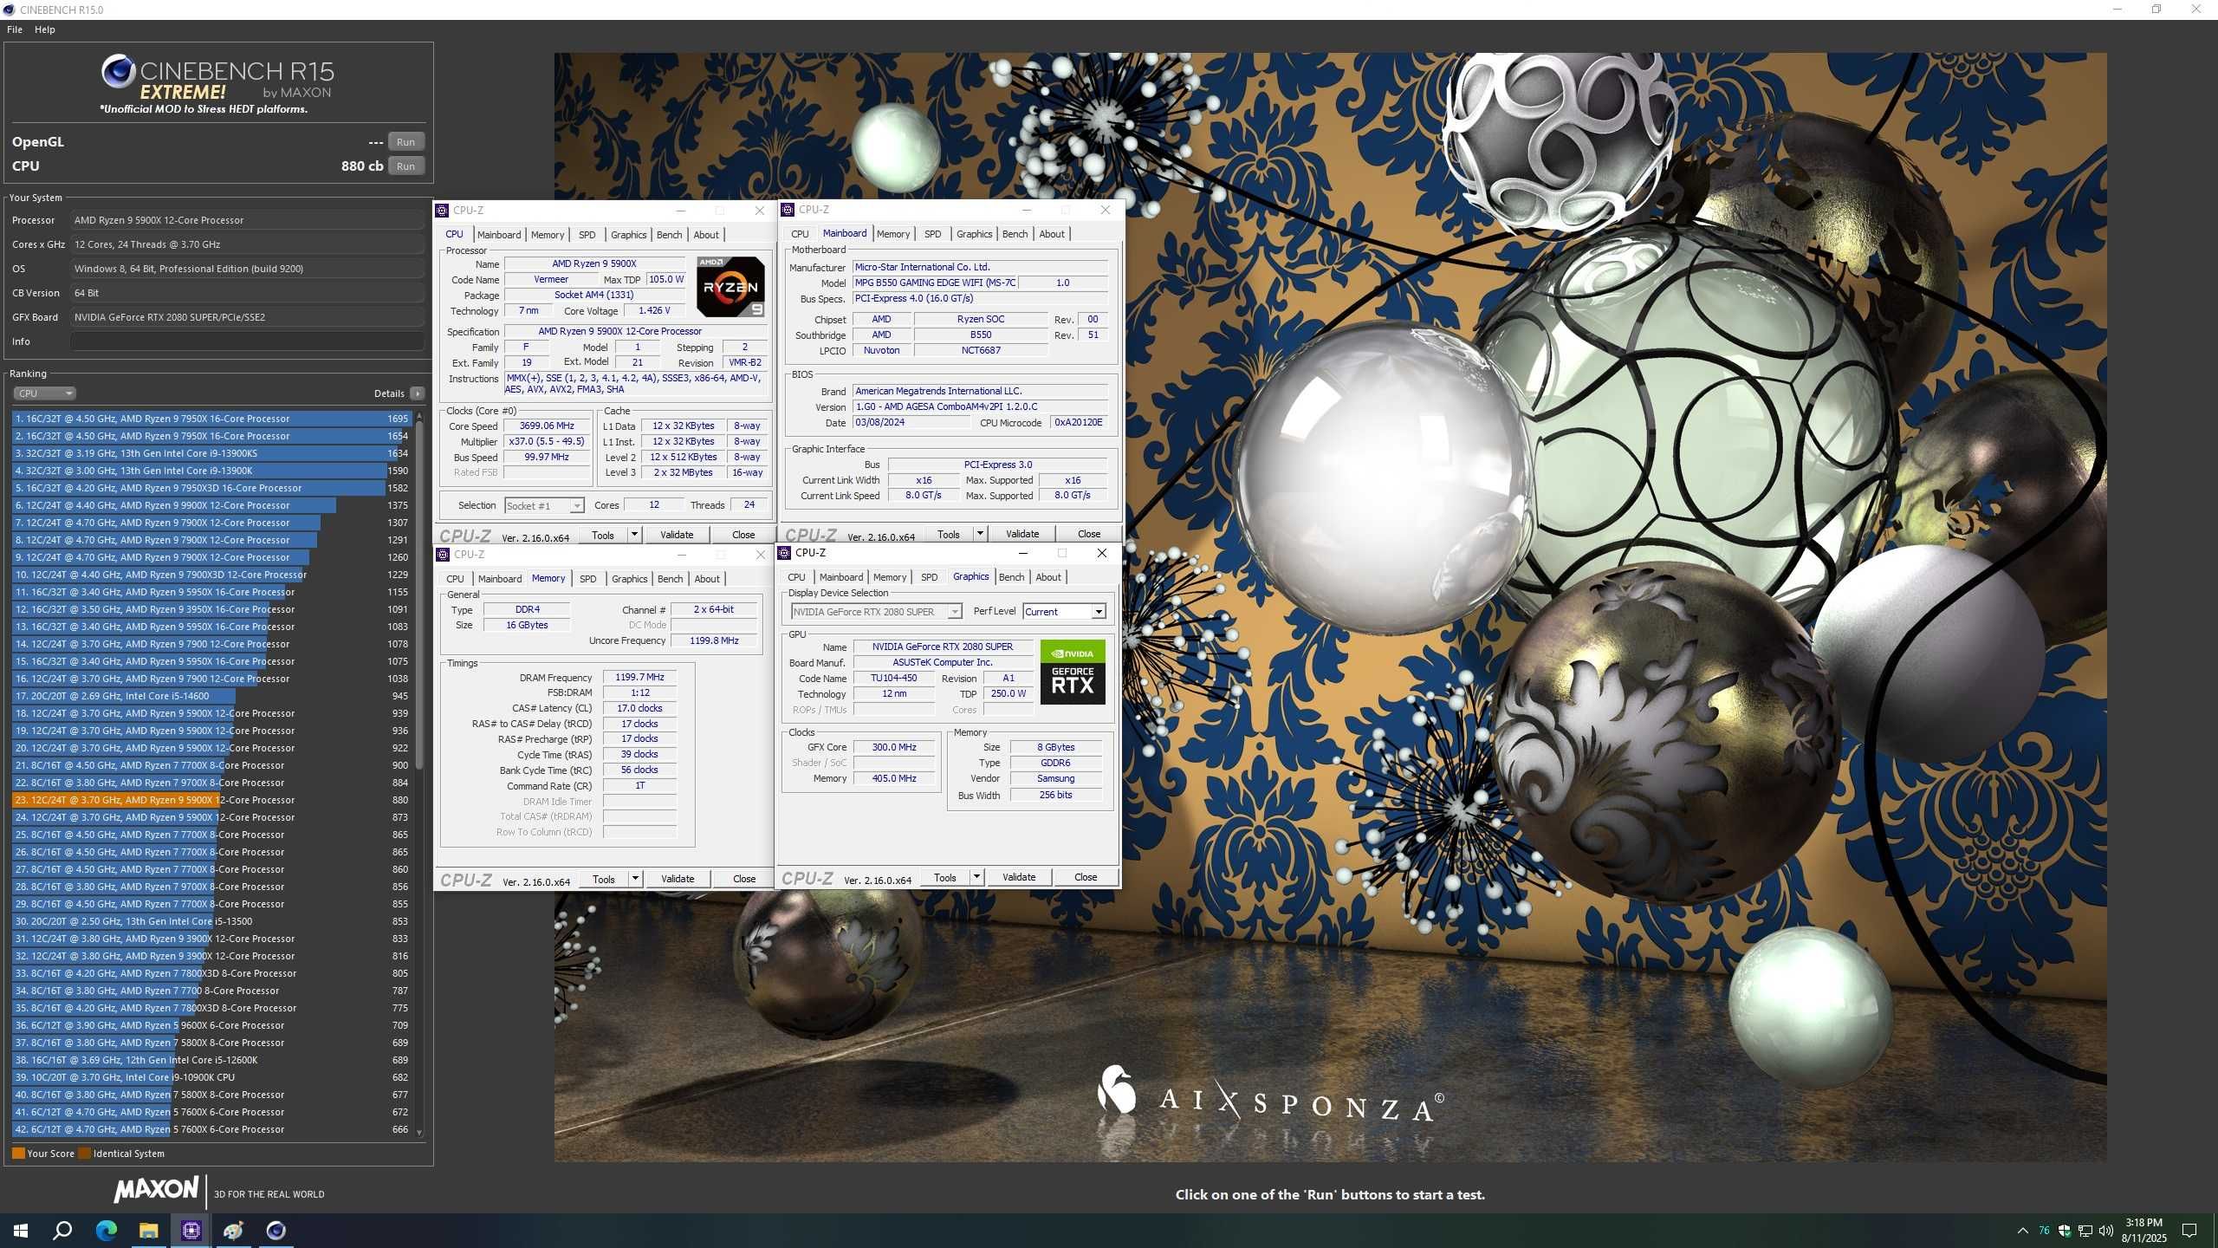The height and width of the screenshot is (1248, 2218).
Task: Open taskbar search magnifier
Action: coord(62,1231)
